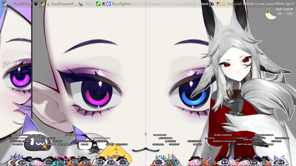
Task: Click the 'Bootfighter:' username in top chat ticker
Action: pyautogui.click(x=122, y=4)
